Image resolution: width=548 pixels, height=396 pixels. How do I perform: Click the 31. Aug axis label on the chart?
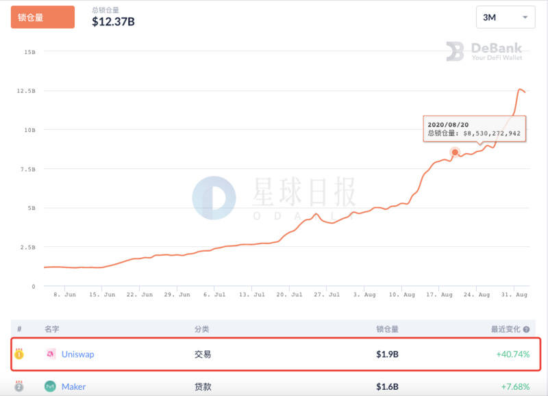512,295
